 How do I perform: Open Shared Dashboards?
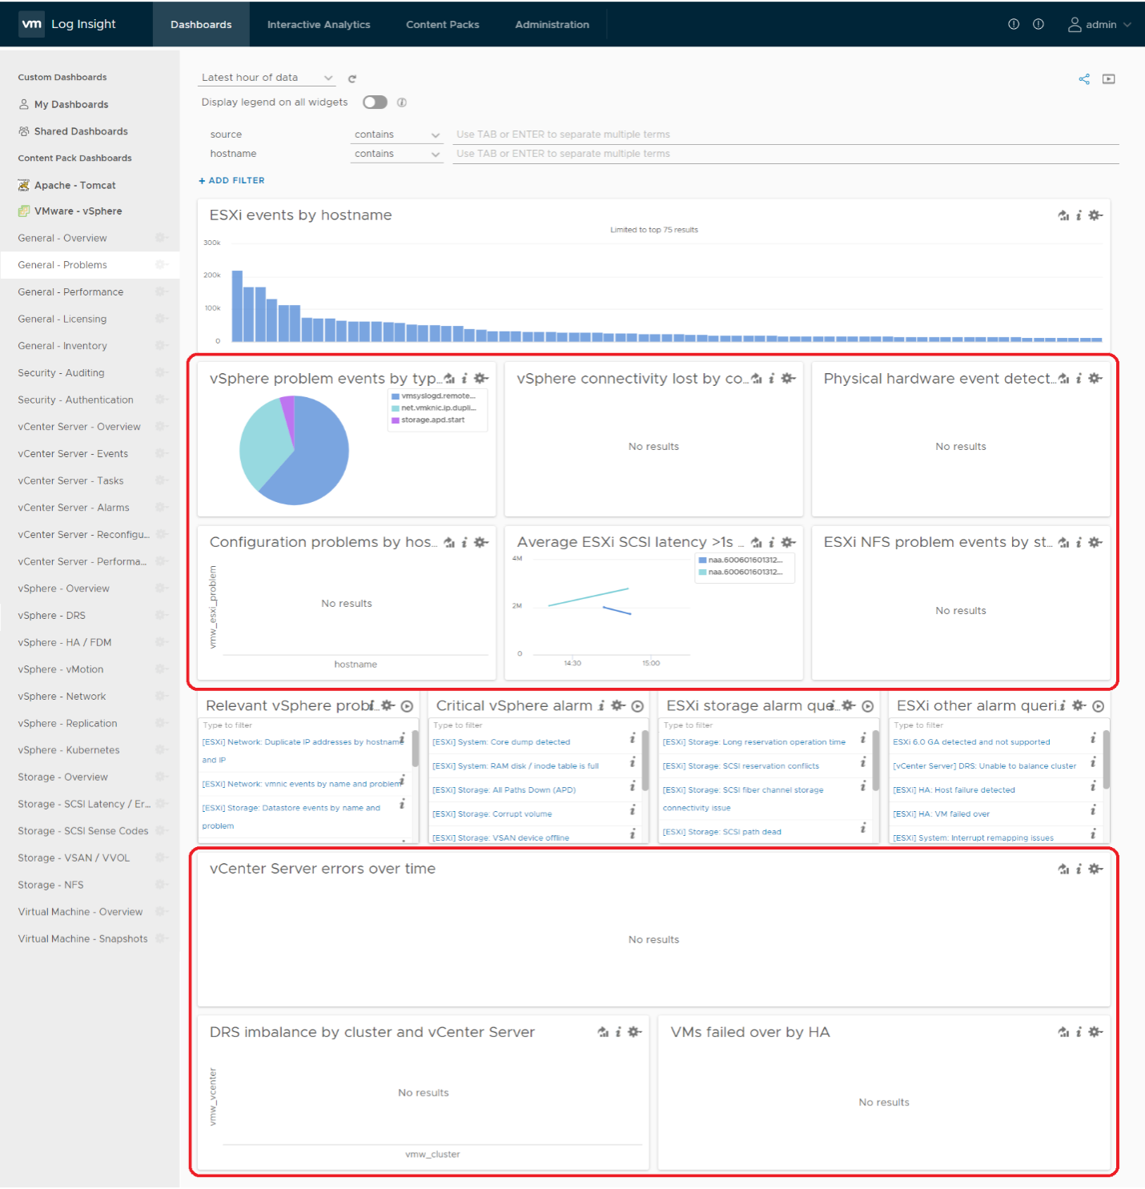point(81,131)
